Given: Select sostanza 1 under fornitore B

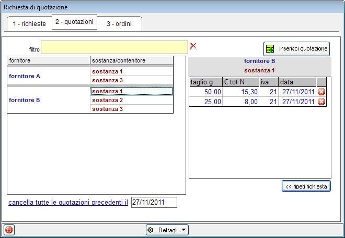Looking at the screenshot, I should pos(132,91).
